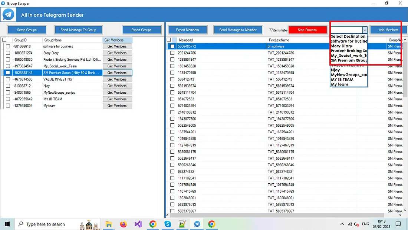This screenshot has width=408, height=230.
Task: Sort by the MemberId column header
Action: coord(222,40)
